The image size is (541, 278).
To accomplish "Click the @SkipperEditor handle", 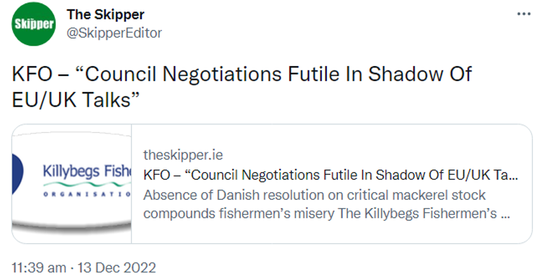I will [x=114, y=32].
